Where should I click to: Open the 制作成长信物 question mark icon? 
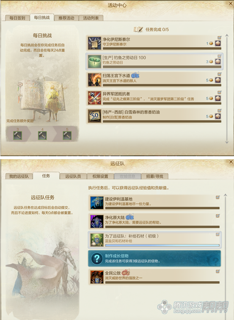pos(97,258)
